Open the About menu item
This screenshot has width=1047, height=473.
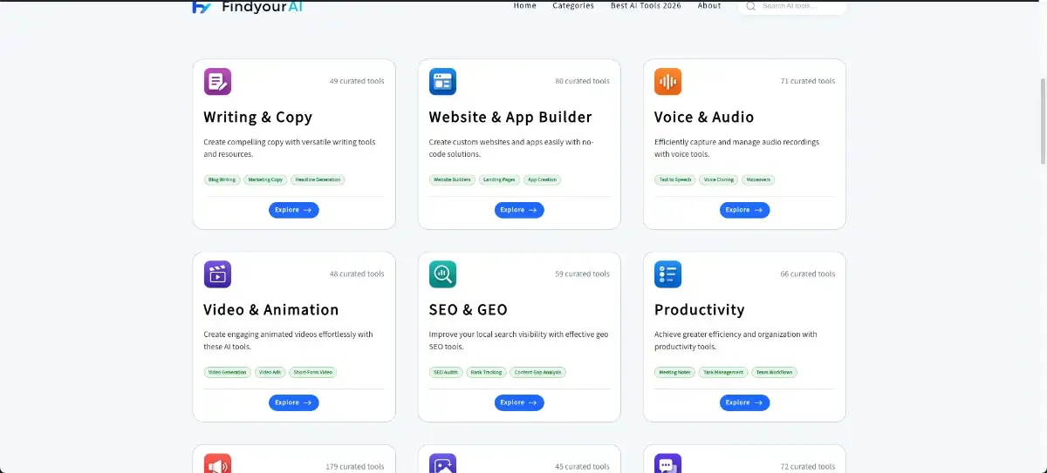pyautogui.click(x=709, y=5)
